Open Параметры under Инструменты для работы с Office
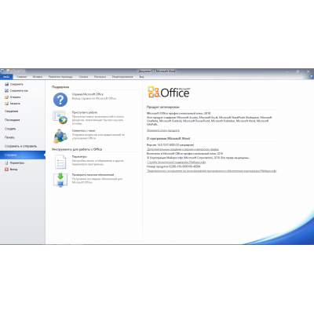 [x=60, y=162]
